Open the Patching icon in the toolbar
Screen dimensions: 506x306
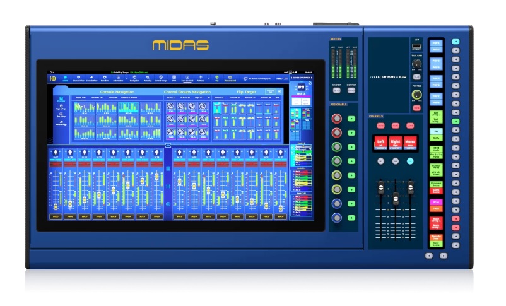click(x=147, y=78)
